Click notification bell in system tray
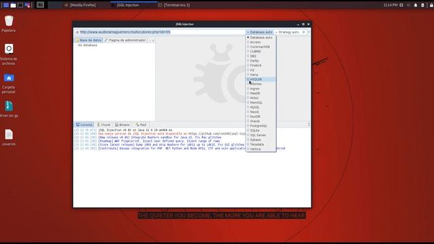Image resolution: width=434 pixels, height=244 pixels. point(416,5)
